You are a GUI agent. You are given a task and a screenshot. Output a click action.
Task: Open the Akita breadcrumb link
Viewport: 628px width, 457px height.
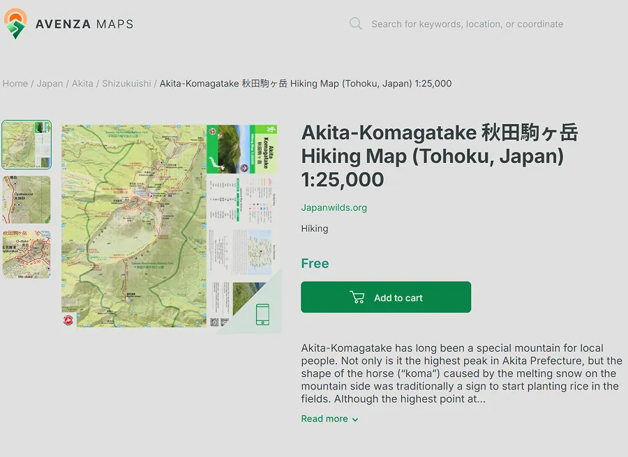pyautogui.click(x=82, y=84)
